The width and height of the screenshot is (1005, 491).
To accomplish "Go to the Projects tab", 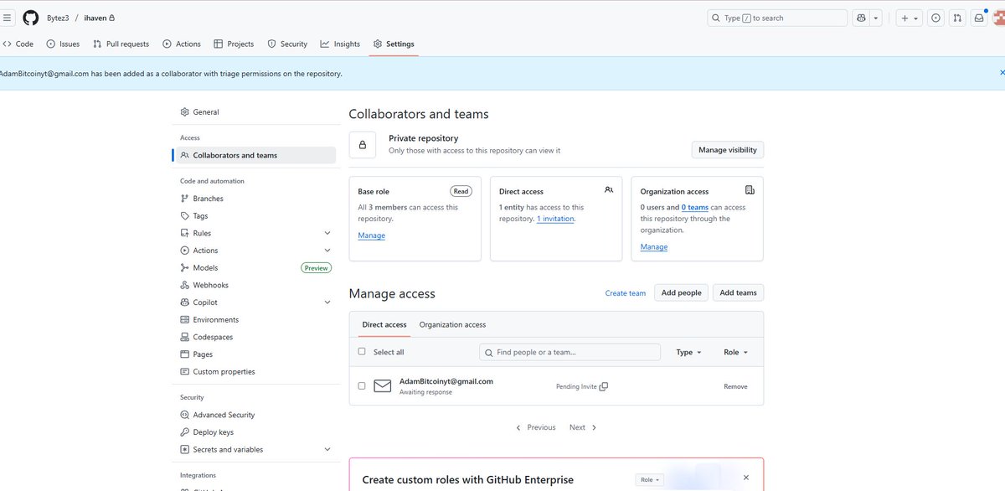I will point(234,44).
